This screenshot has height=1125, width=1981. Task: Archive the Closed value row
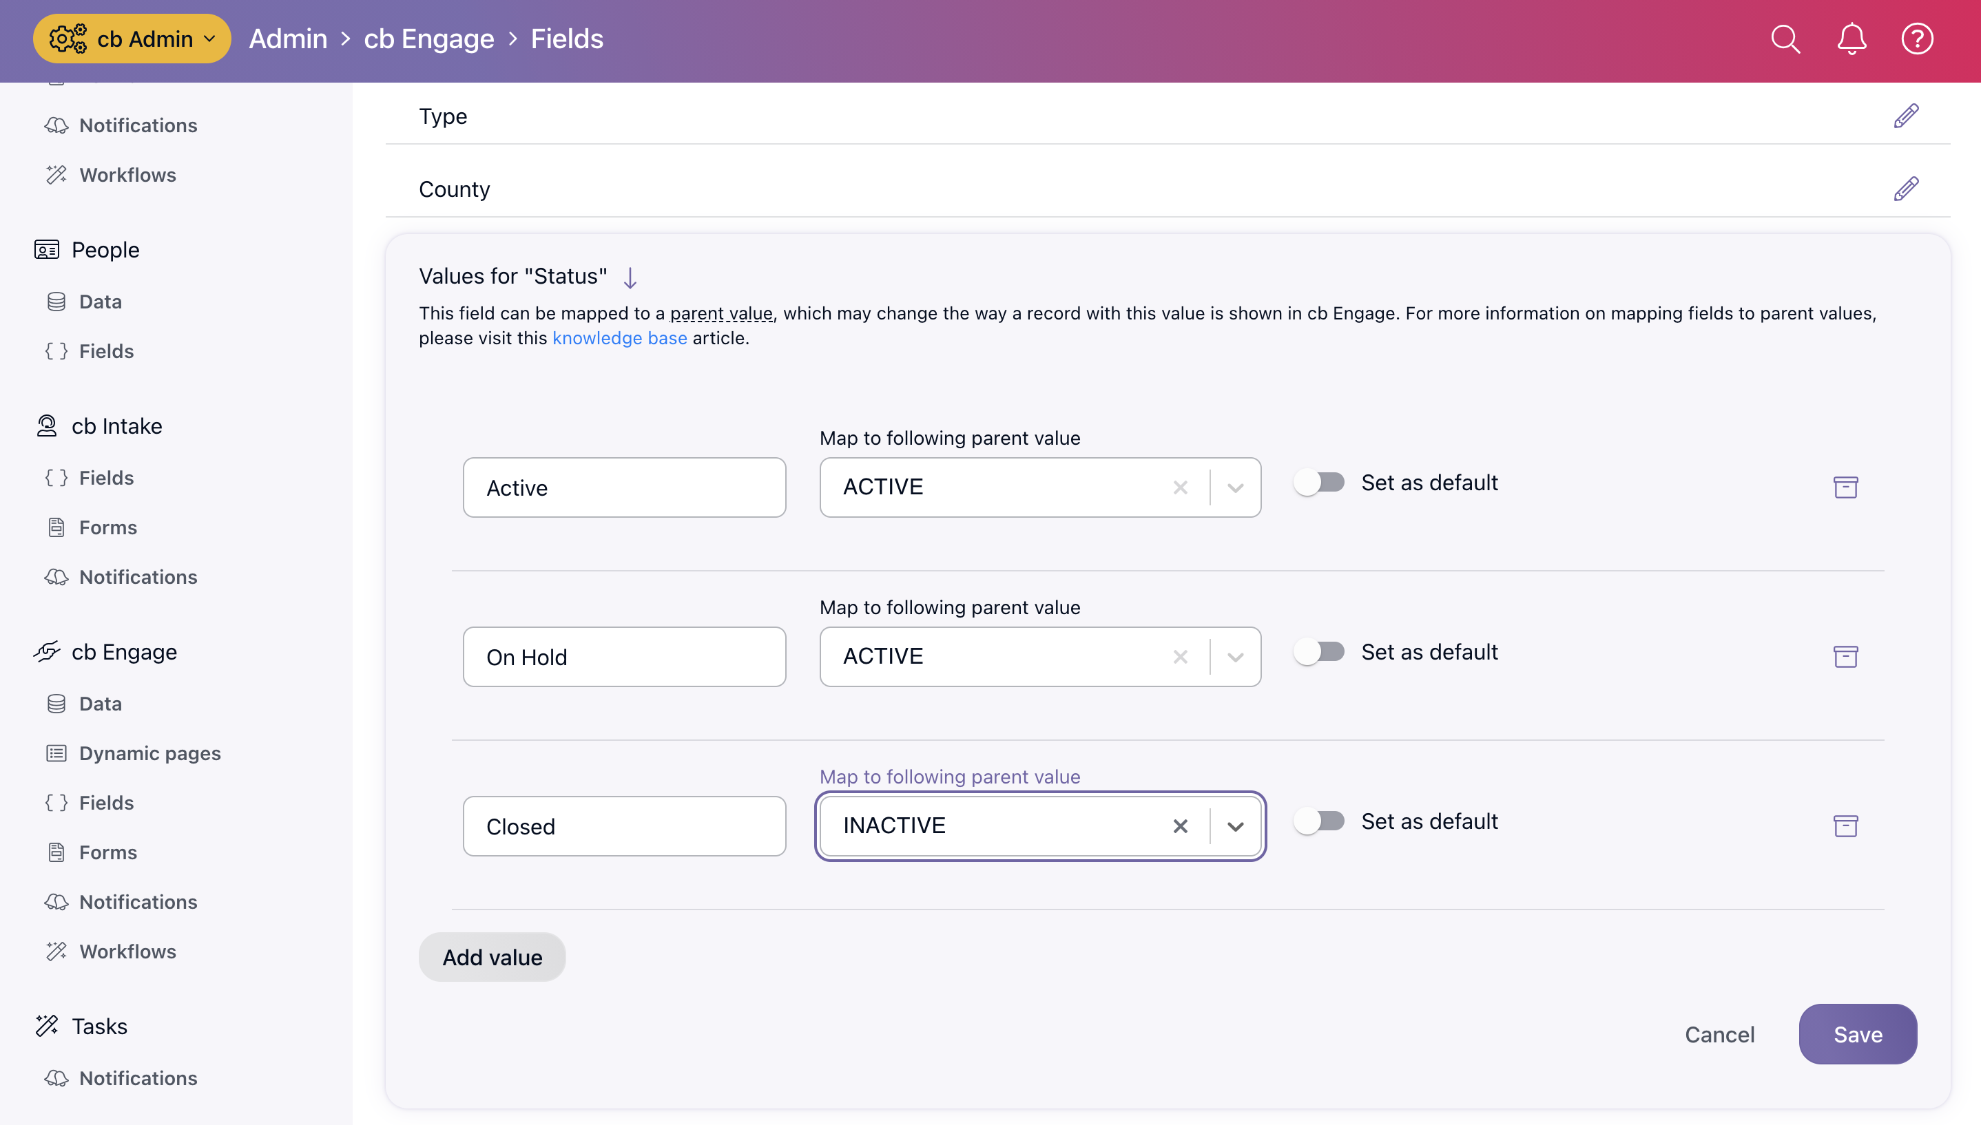click(1845, 826)
